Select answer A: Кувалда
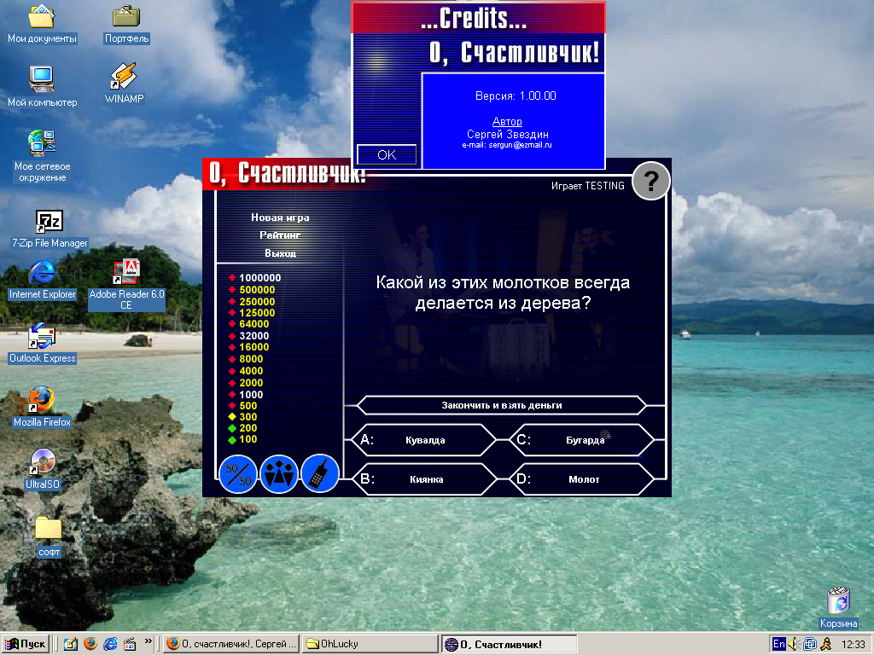The width and height of the screenshot is (874, 655). pyautogui.click(x=424, y=440)
